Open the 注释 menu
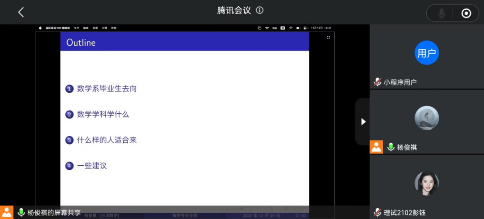Viewport: 484px width, 219px height. click(104, 28)
